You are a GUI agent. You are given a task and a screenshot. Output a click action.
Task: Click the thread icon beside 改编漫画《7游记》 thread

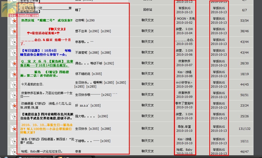point(14,105)
